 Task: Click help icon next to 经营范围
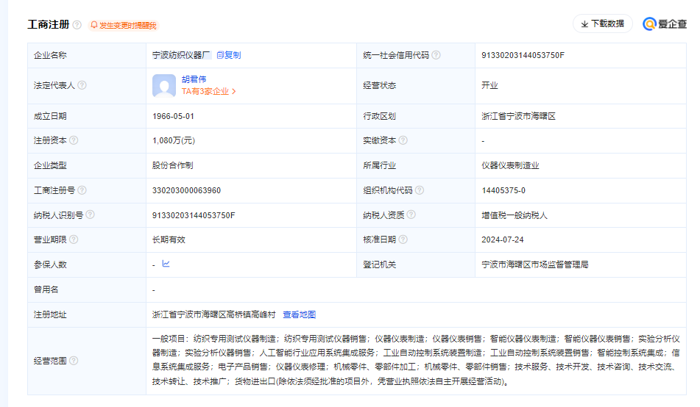[74, 361]
